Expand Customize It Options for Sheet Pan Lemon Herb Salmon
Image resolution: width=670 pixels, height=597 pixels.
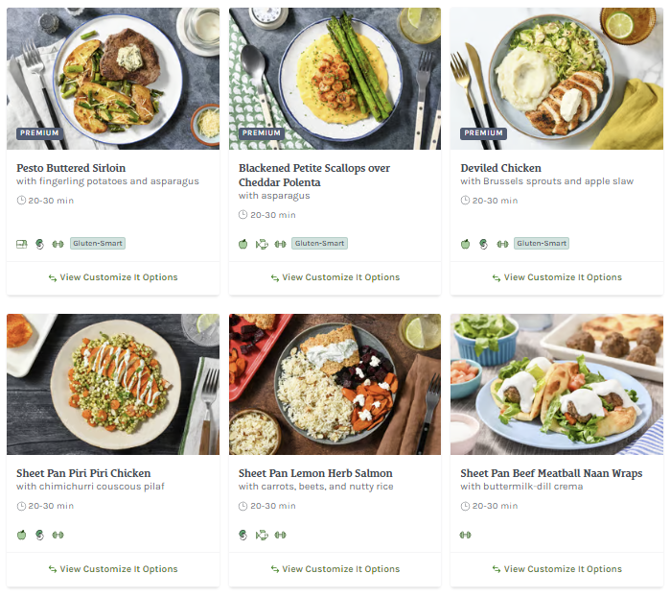point(335,569)
